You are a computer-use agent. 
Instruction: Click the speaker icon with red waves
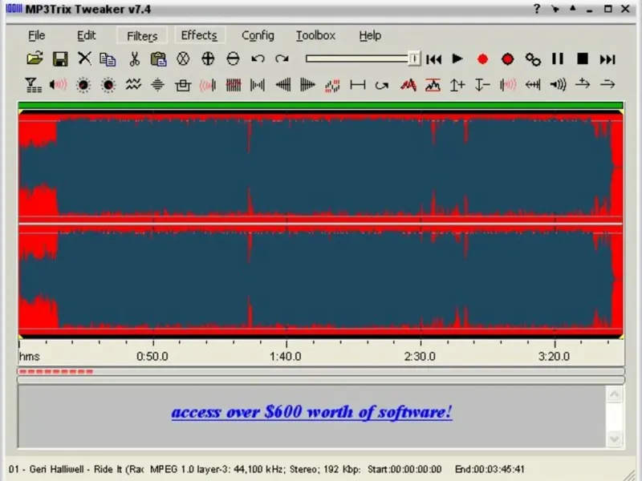pos(58,85)
